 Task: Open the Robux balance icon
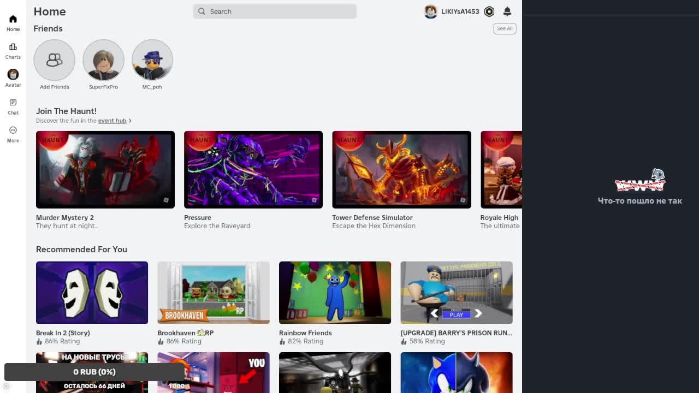[x=489, y=11]
